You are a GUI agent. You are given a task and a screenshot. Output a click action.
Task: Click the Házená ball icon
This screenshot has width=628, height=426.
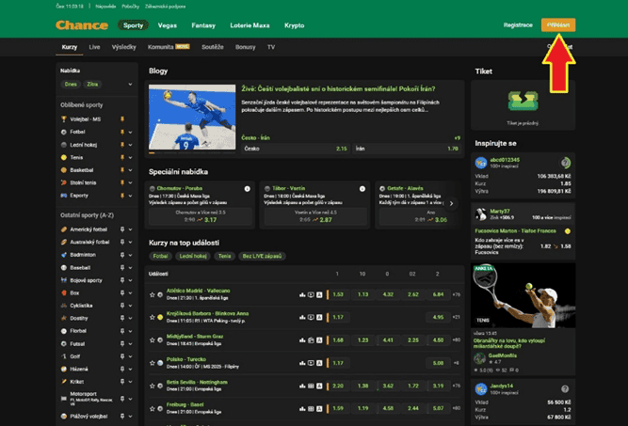coord(64,370)
